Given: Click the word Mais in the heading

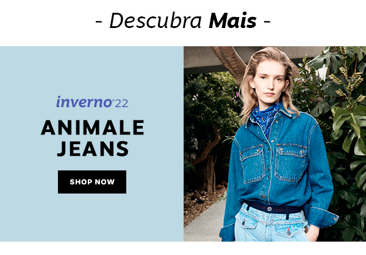Looking at the screenshot, I should [233, 21].
